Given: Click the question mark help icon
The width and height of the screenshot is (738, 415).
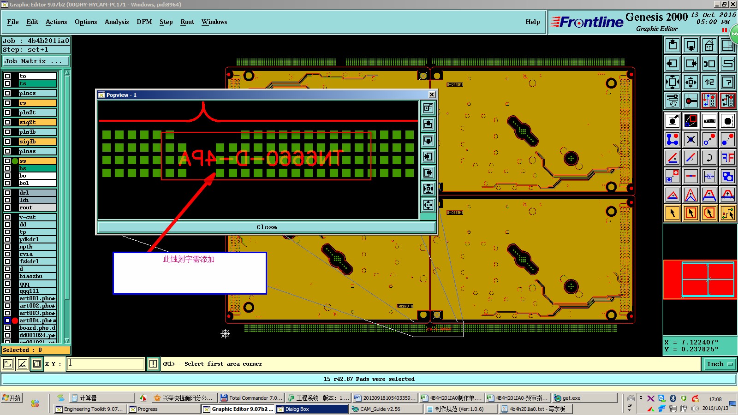Looking at the screenshot, I should pyautogui.click(x=728, y=82).
